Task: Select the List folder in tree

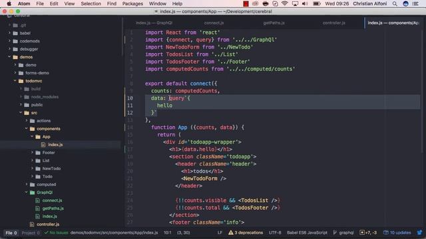Action: coord(46,161)
